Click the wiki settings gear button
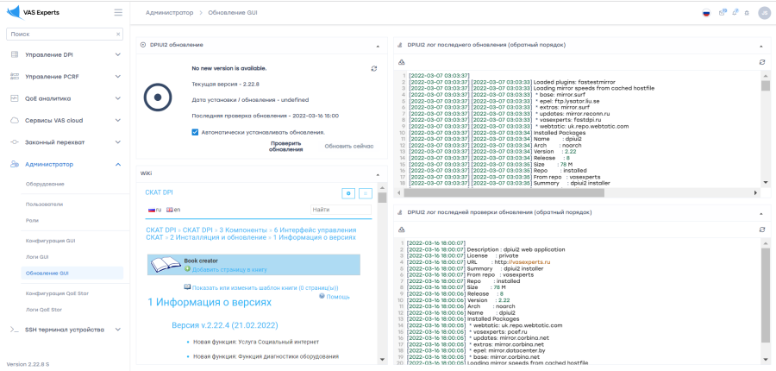 click(349, 193)
